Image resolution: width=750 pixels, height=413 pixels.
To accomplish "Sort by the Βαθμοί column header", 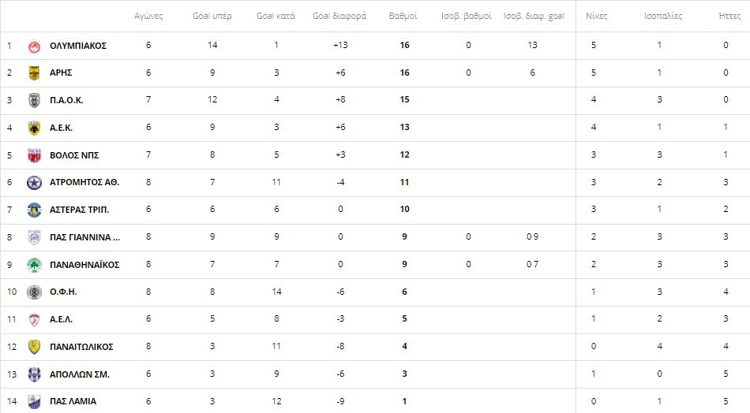I will [403, 16].
